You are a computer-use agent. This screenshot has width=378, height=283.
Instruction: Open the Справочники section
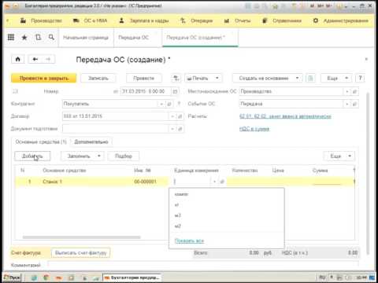[282, 20]
